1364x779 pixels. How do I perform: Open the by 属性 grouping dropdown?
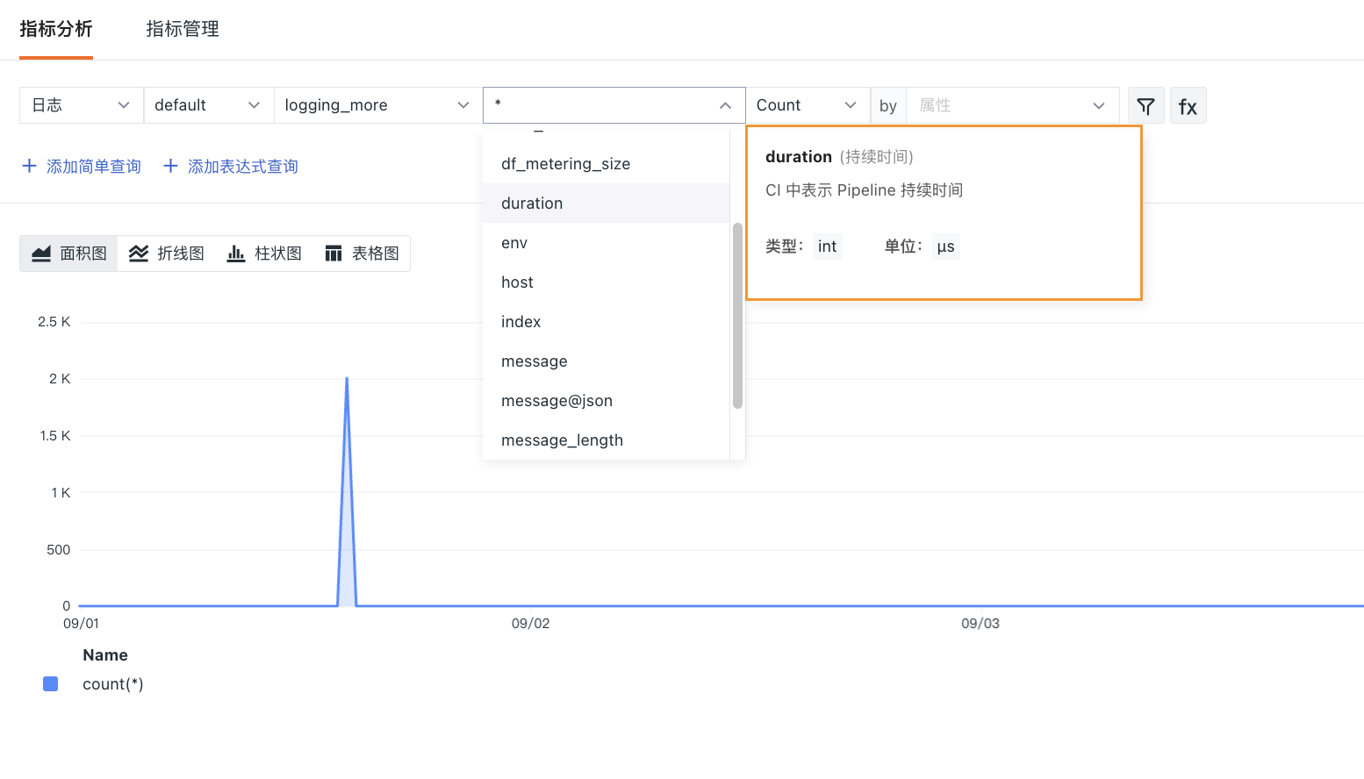1013,105
